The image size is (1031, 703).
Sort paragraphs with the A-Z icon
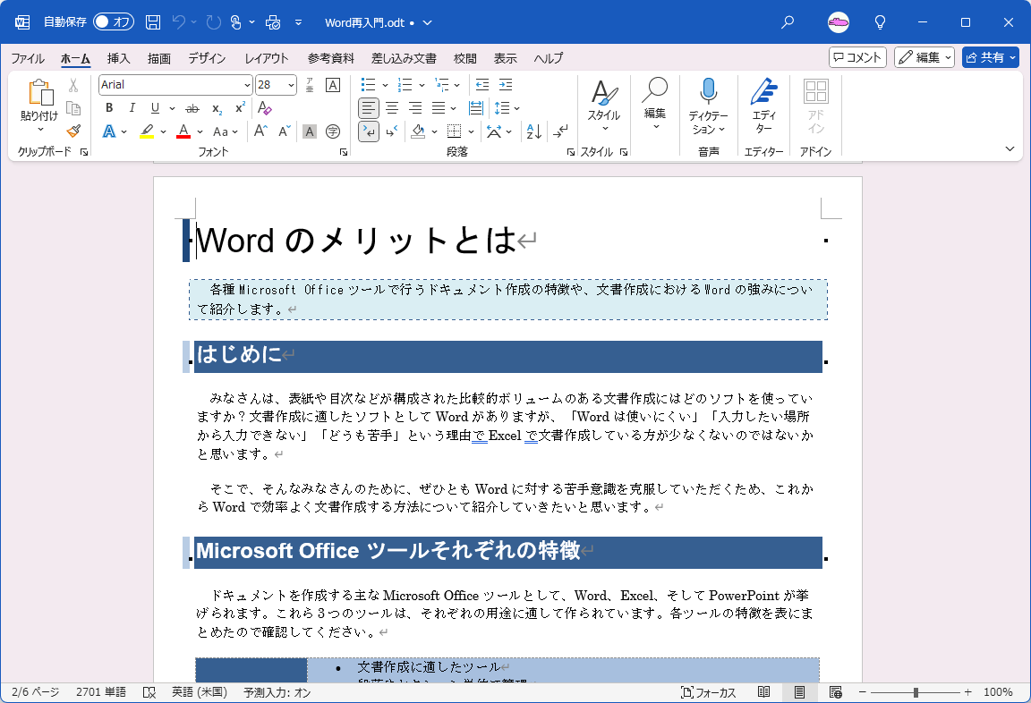[x=534, y=131]
